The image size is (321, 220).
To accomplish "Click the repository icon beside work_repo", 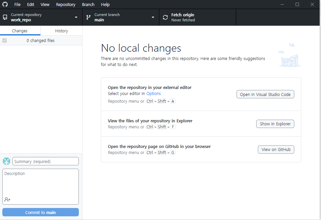I will click(x=5, y=17).
